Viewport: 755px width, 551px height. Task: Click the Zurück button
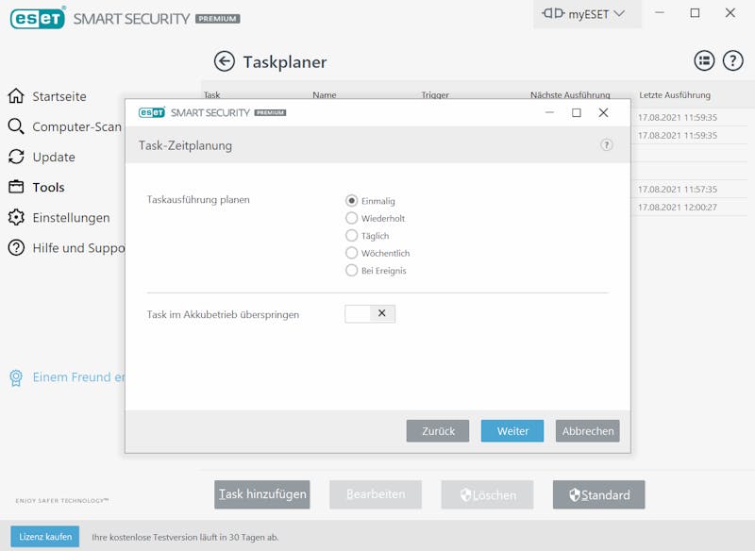438,430
